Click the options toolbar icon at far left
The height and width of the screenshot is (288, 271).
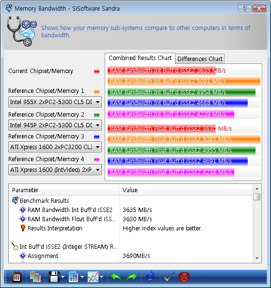coord(16,277)
